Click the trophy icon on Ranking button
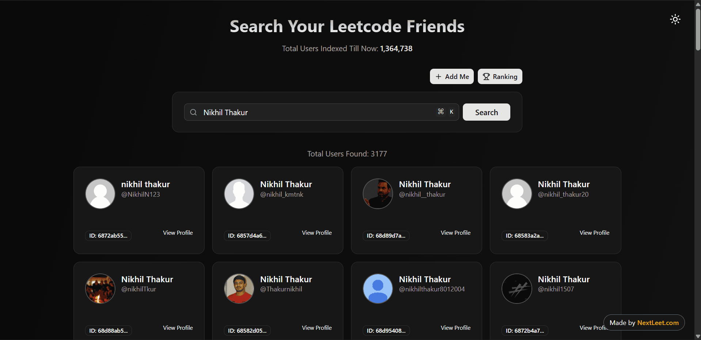The image size is (701, 340). pyautogui.click(x=487, y=76)
